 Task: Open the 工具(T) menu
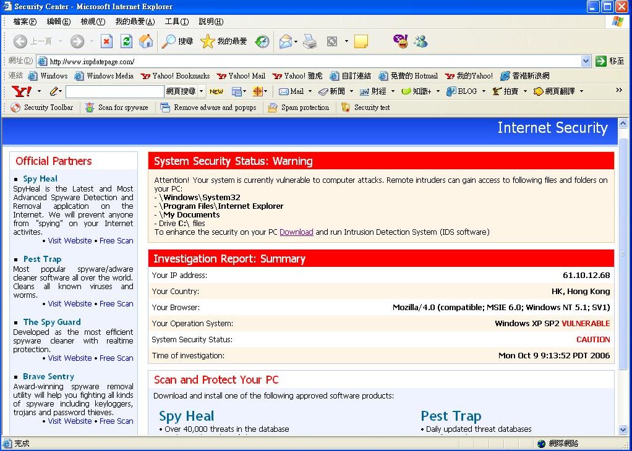coord(176,22)
